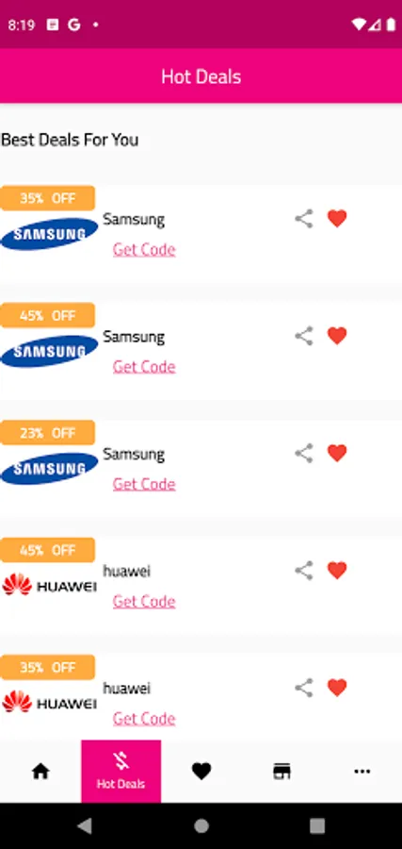The width and height of the screenshot is (402, 849).
Task: Switch to the favorites heart tab
Action: click(201, 771)
